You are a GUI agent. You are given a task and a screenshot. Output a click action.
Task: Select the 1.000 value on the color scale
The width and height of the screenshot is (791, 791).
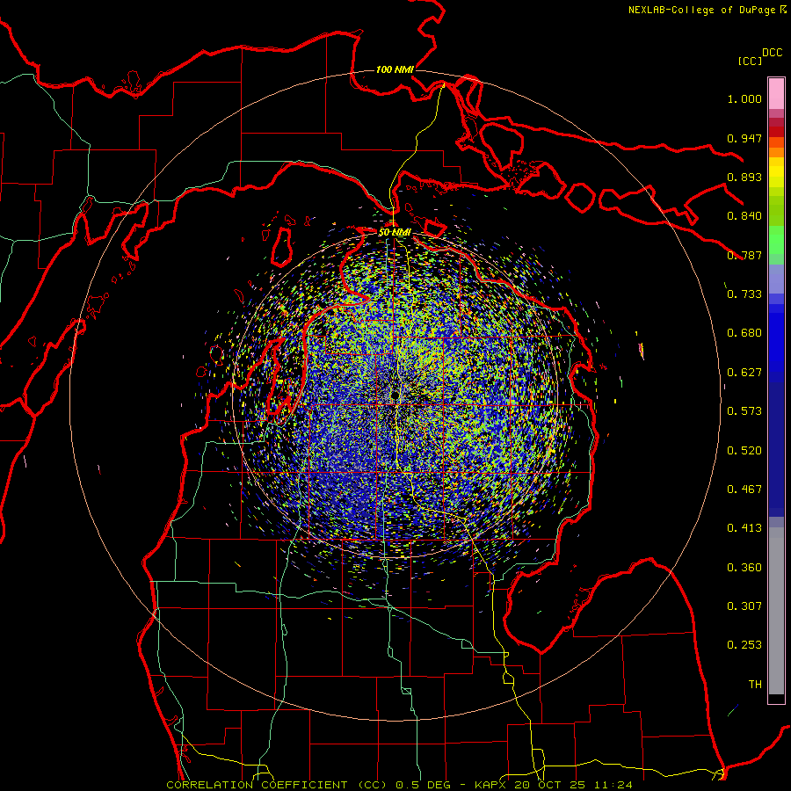[x=744, y=98]
